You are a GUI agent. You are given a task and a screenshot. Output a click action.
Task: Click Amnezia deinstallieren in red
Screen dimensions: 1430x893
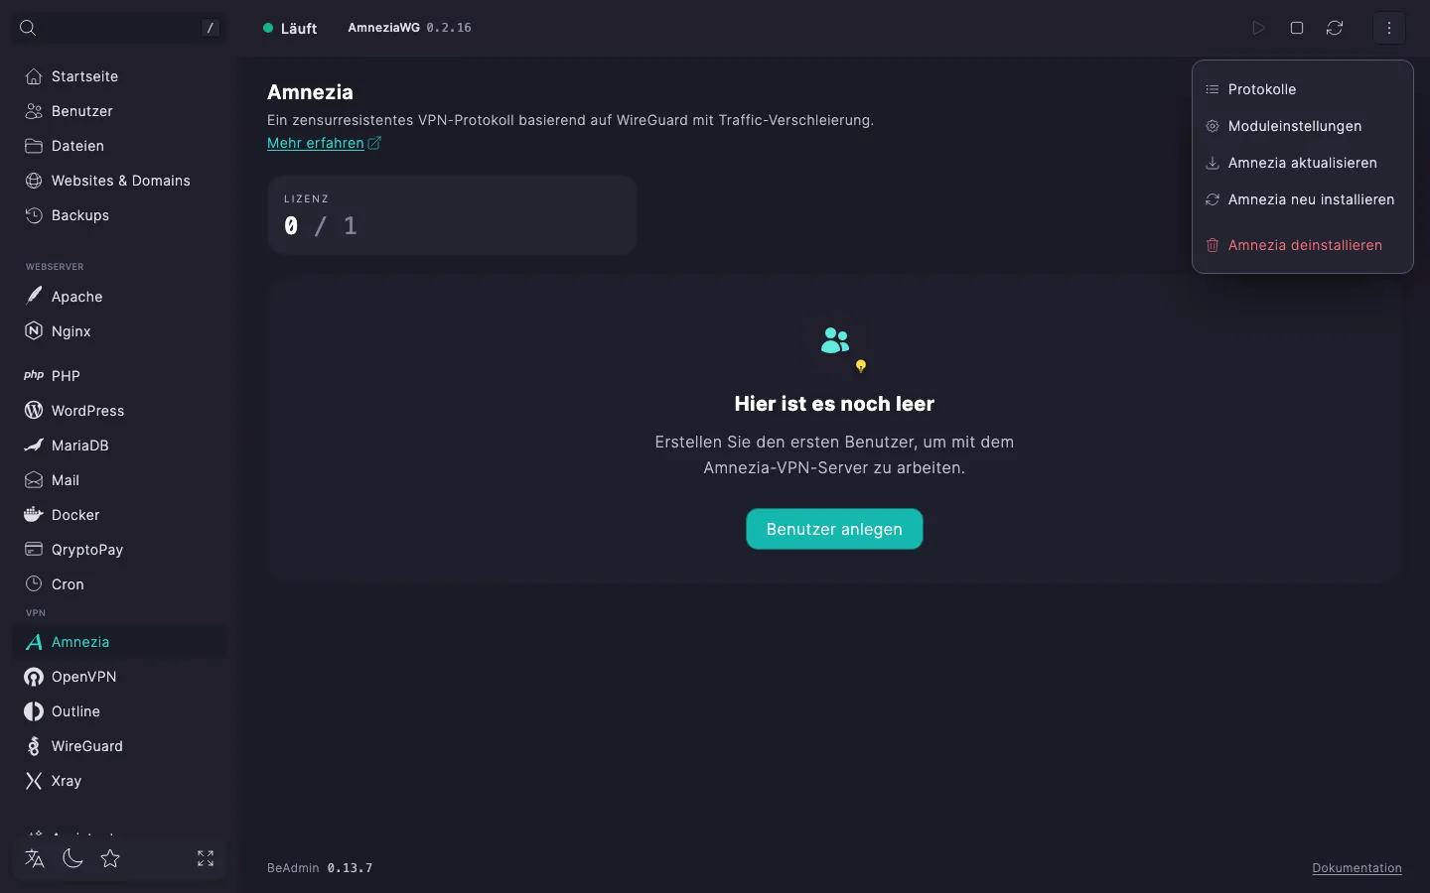[x=1302, y=245]
